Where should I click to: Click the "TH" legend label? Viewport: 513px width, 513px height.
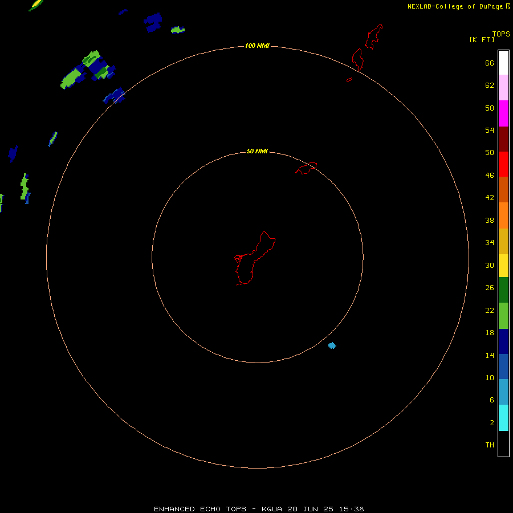tap(490, 445)
